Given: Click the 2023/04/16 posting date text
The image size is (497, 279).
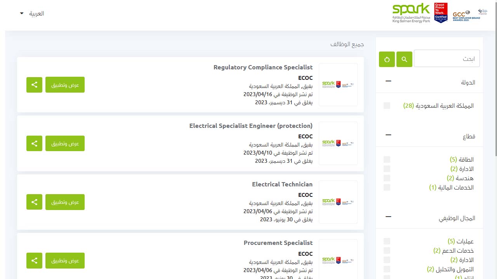Looking at the screenshot, I should [258, 94].
